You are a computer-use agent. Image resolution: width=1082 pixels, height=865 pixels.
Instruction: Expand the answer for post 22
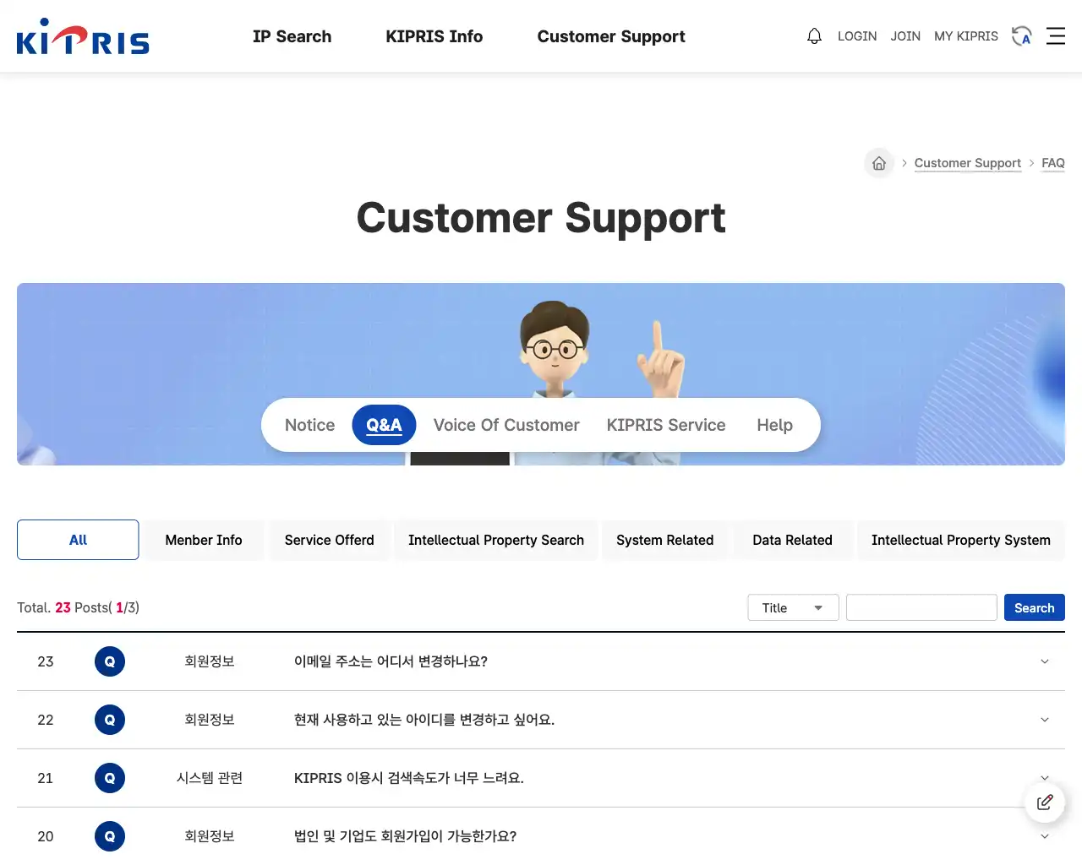click(1045, 720)
